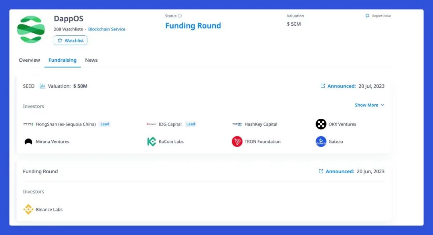
Task: Click the Report issue flag icon
Action: 367,16
